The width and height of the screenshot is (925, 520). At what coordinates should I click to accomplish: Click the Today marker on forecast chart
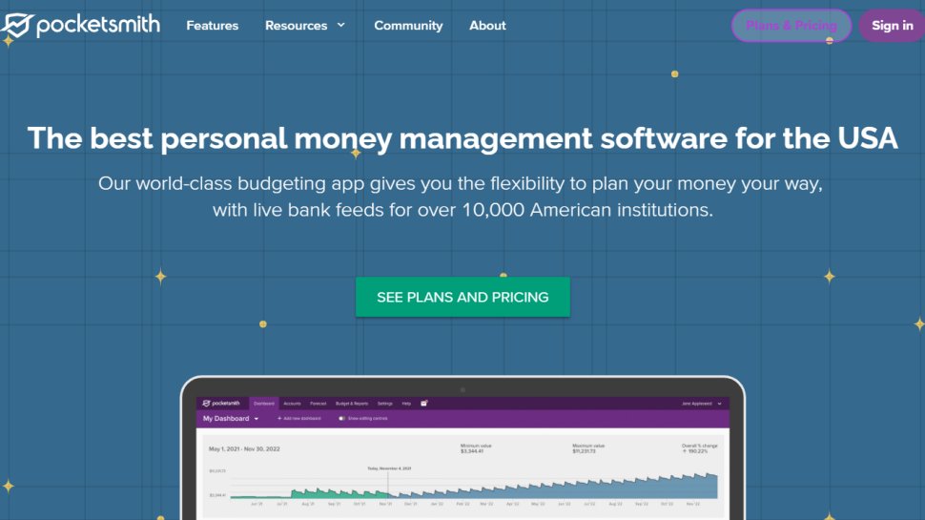pyautogui.click(x=389, y=468)
